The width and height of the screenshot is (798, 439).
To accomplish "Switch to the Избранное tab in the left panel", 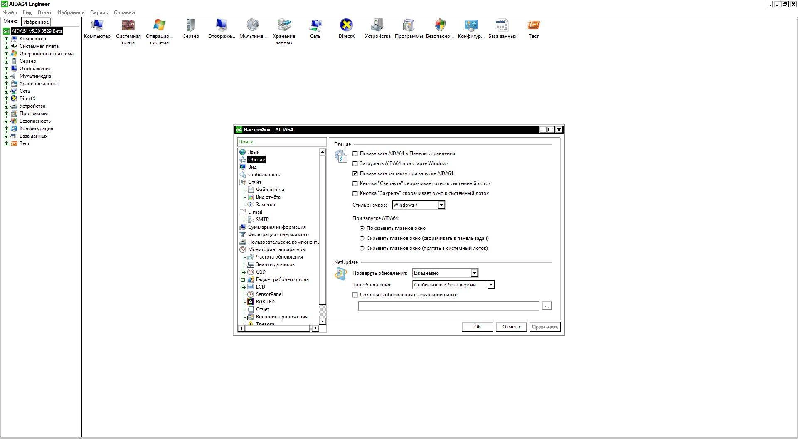I will pos(36,22).
